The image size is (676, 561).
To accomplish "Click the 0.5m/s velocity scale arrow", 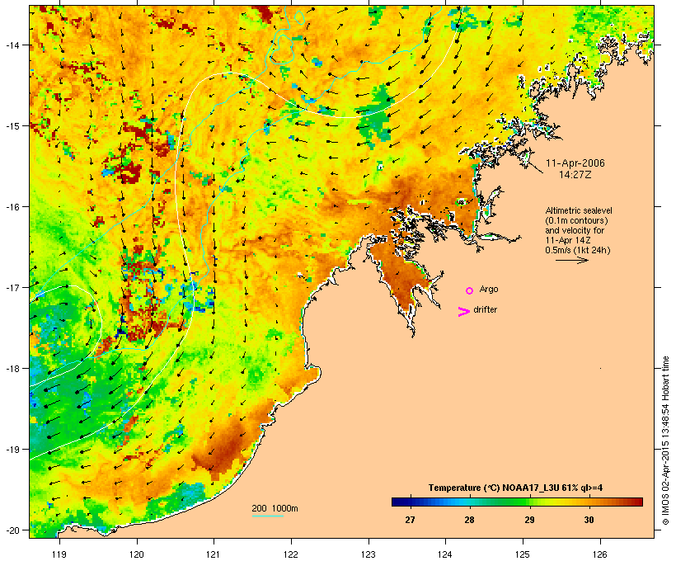I will (572, 260).
